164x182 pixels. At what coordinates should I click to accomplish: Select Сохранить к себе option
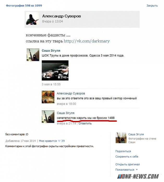[127, 157]
